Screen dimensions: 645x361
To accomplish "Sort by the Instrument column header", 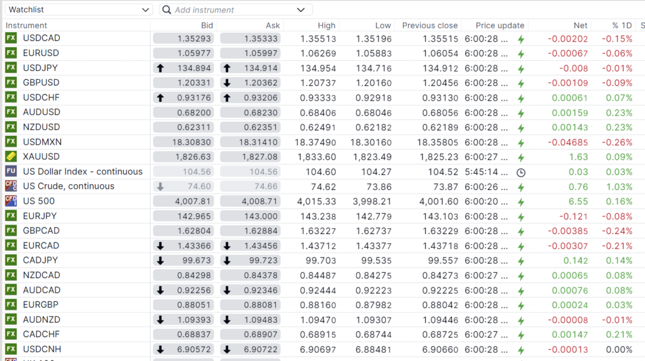I will coord(26,26).
